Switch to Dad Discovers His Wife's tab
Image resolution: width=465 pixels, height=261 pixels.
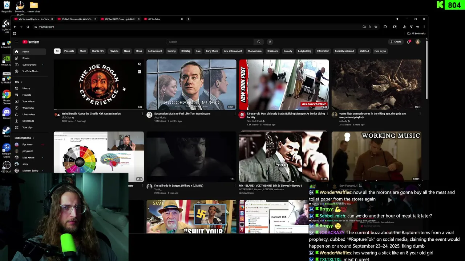77,19
